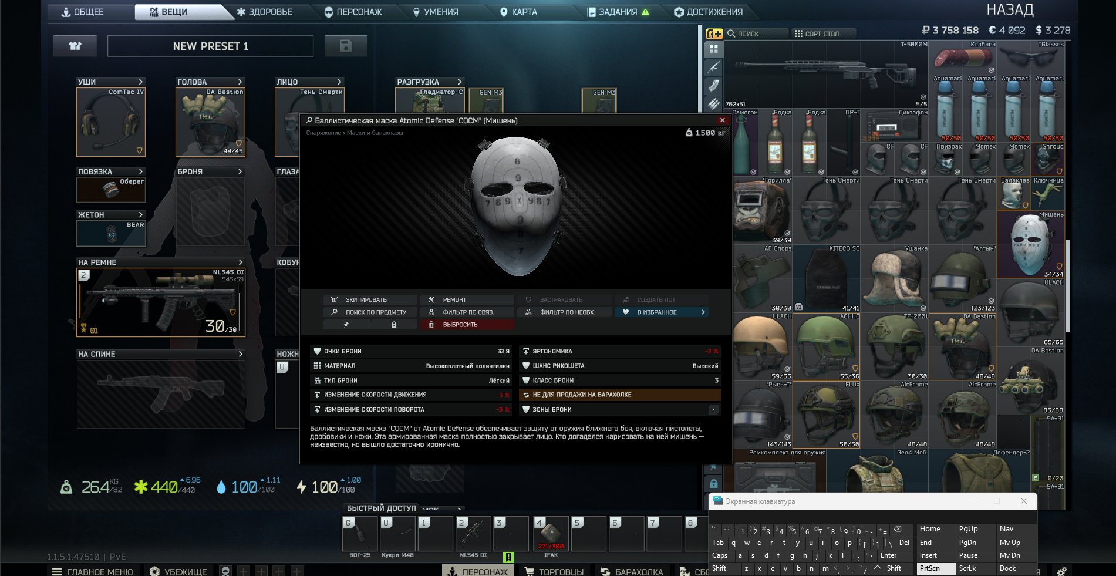Screen dimensions: 1116x576
Task: Click the yellow add character loadout icon
Action: (x=714, y=33)
